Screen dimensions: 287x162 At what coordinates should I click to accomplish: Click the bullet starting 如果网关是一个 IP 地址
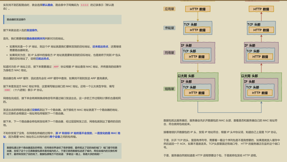tap(65, 48)
